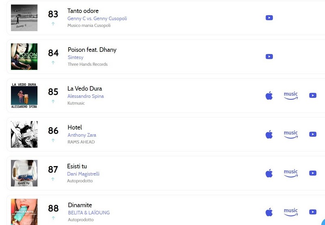Open La Vedo Dura on Apple Music
The height and width of the screenshot is (225, 325).
pos(269,95)
